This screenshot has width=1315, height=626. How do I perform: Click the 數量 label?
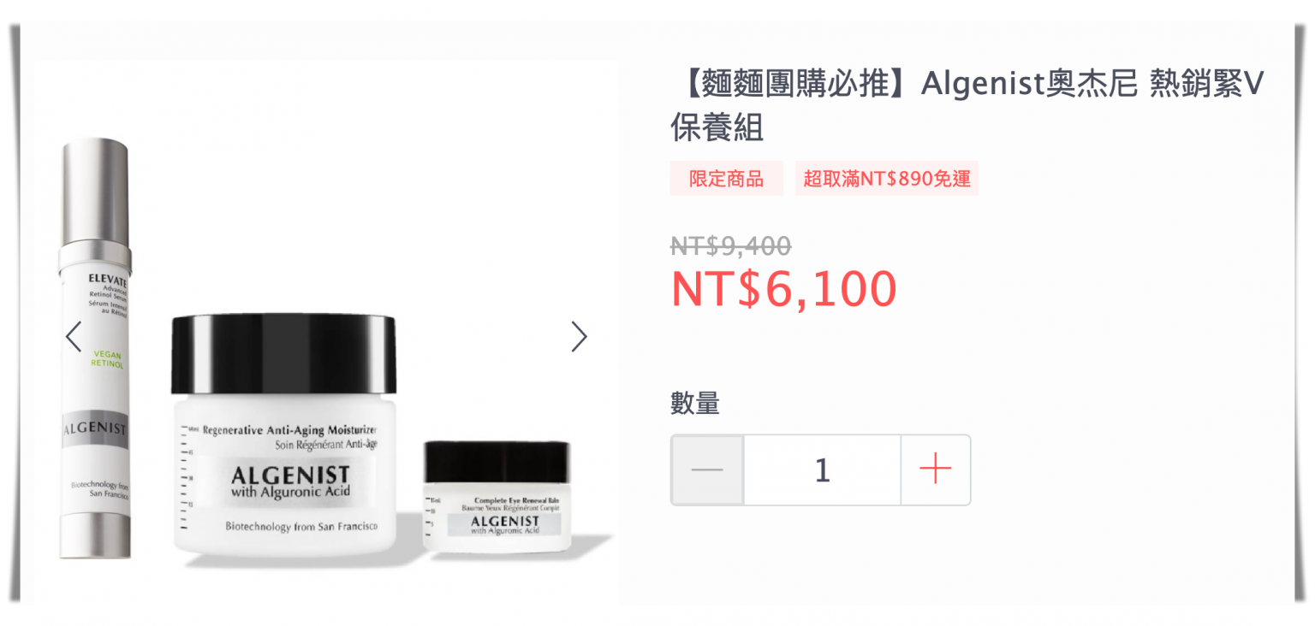(695, 403)
